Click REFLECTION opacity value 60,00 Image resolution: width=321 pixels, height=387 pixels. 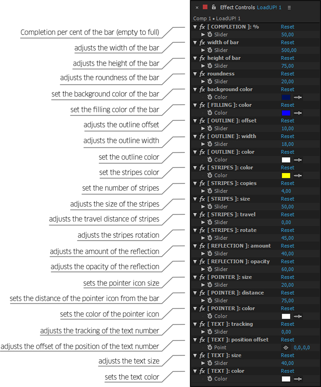tap(288, 270)
